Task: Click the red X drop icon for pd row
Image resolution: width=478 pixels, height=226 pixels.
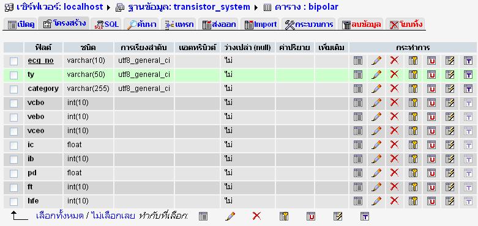Action: click(394, 173)
